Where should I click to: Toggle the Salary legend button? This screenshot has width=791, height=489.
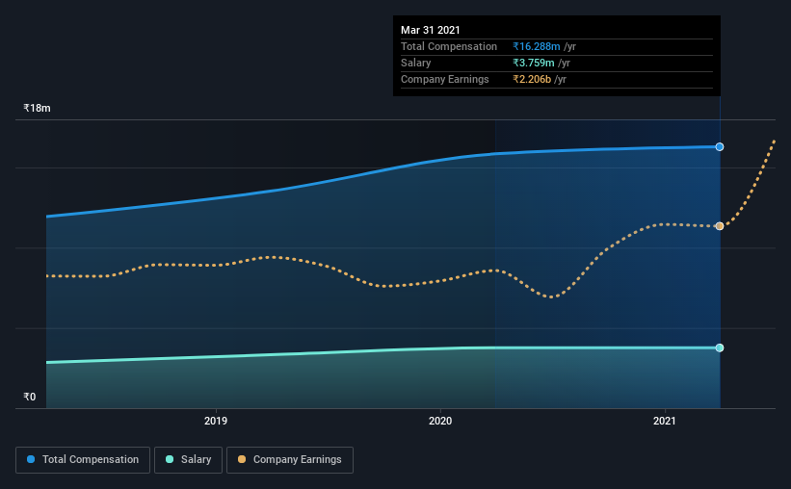click(188, 460)
